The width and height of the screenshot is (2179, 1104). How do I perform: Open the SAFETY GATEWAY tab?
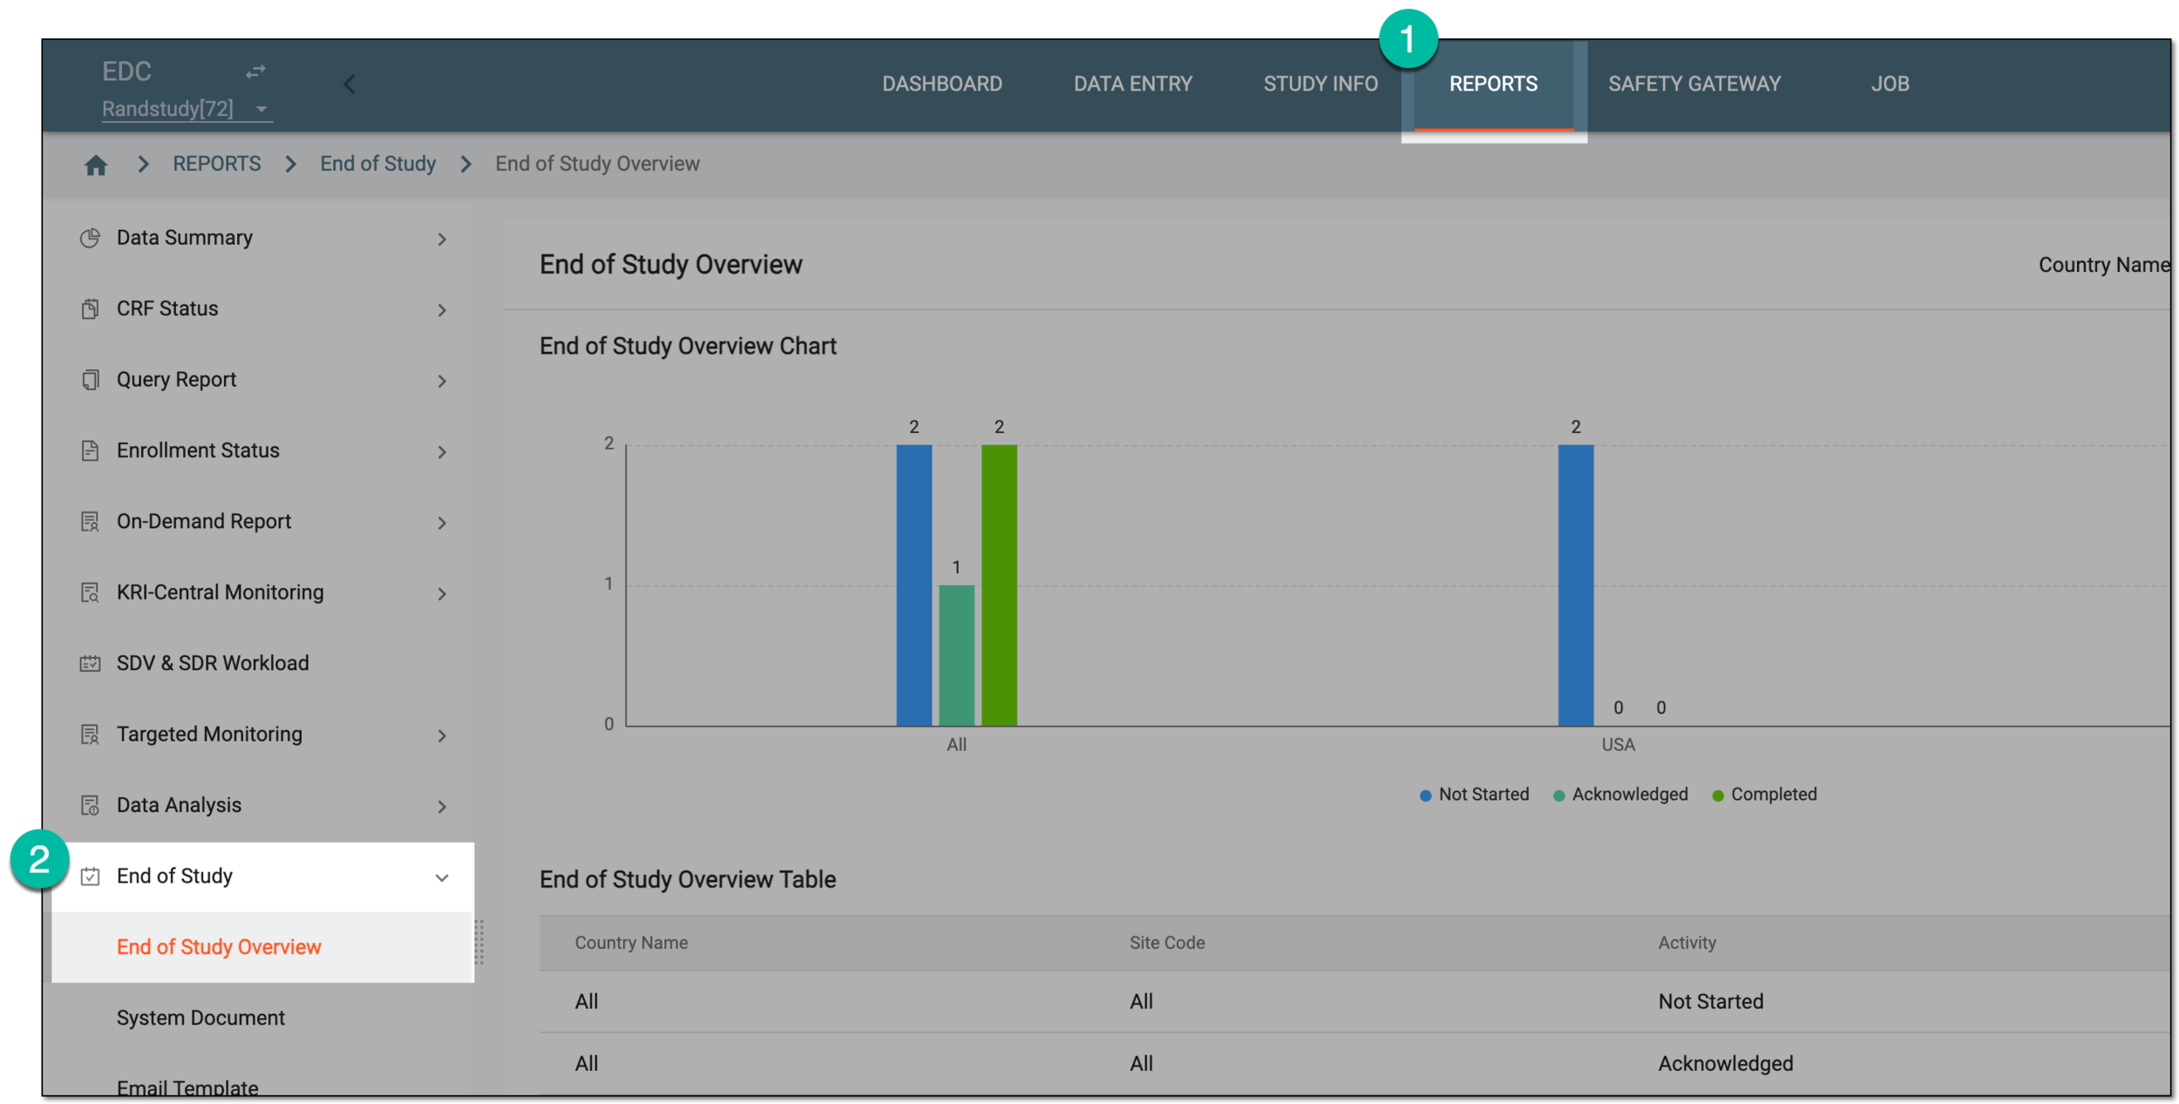click(x=1694, y=84)
